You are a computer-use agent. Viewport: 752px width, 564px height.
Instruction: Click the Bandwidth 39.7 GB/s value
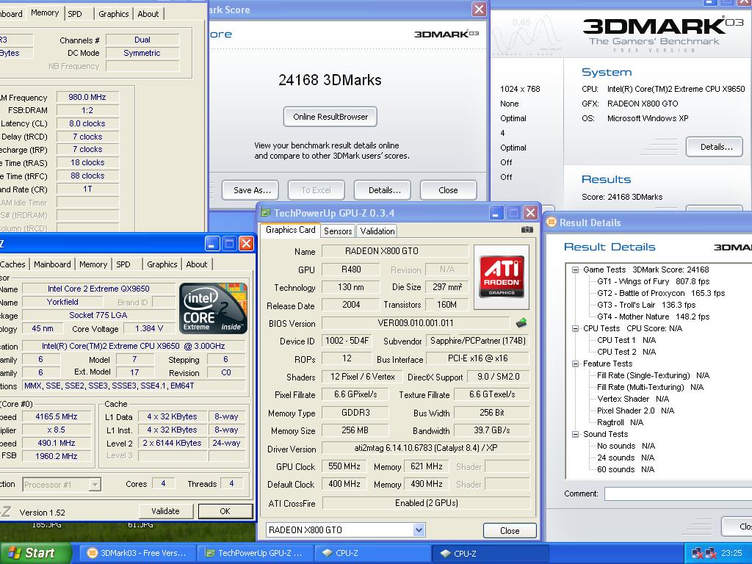[x=491, y=430]
